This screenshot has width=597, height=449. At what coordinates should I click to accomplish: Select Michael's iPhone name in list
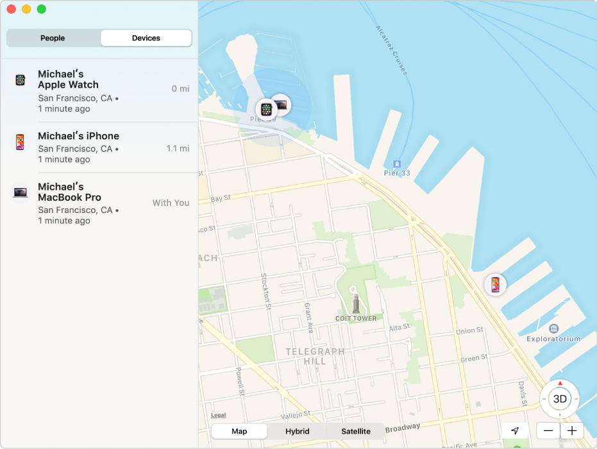(x=78, y=136)
